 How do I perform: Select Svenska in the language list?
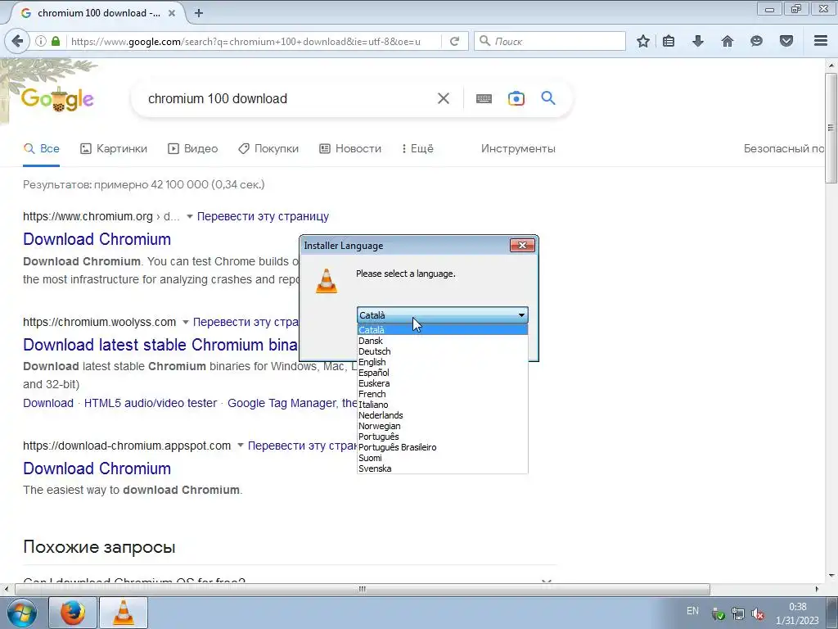click(443, 468)
